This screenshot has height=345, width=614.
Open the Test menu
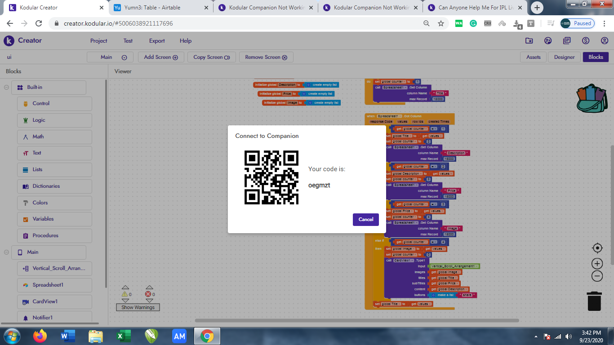(x=128, y=40)
